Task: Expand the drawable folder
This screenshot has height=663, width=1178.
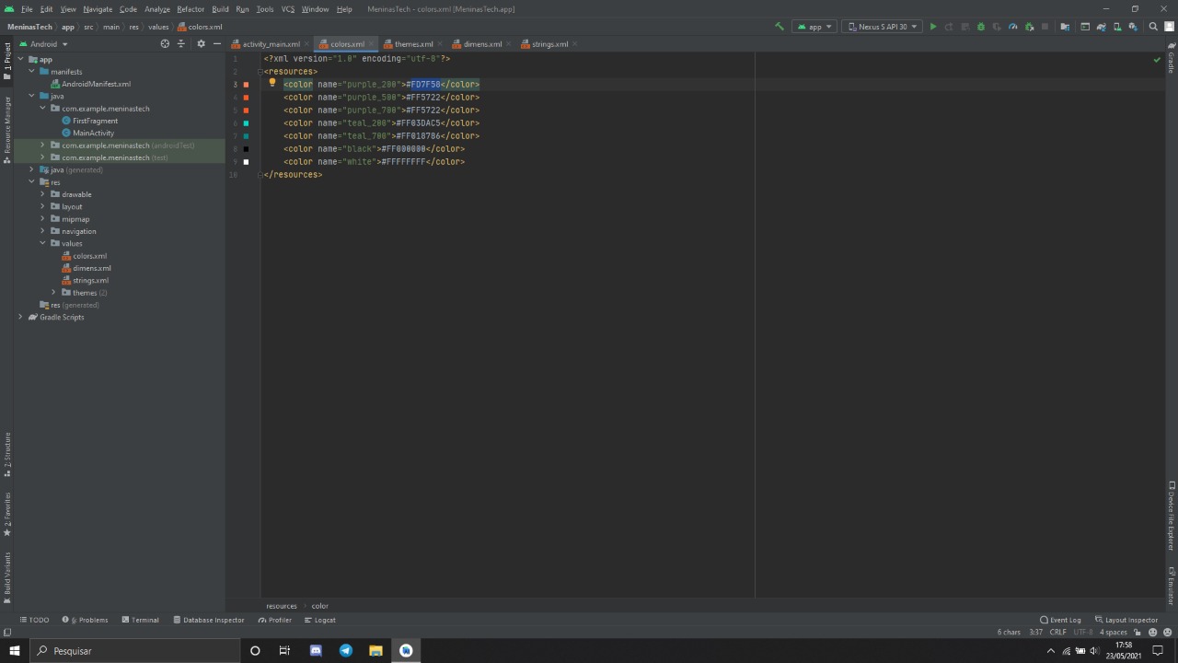Action: [x=42, y=194]
